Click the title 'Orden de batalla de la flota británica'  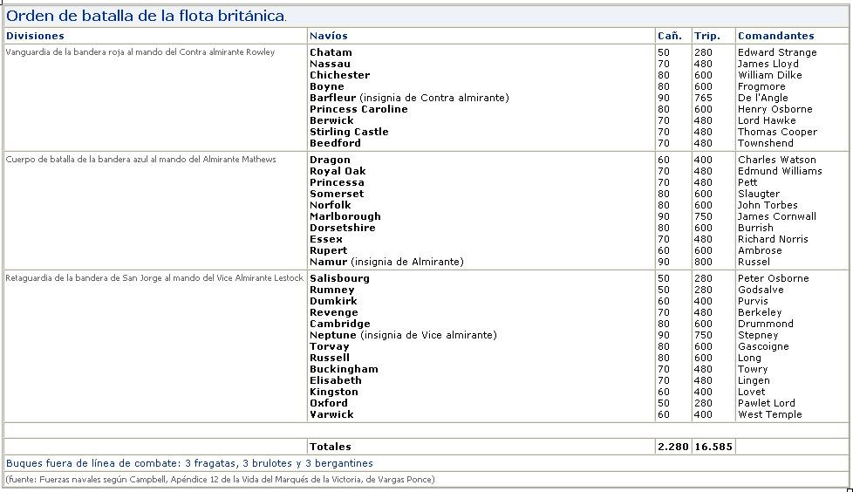coord(146,16)
